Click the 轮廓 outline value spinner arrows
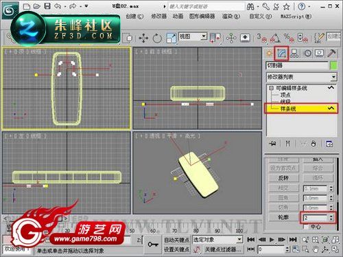343x257 pixels. click(x=331, y=217)
